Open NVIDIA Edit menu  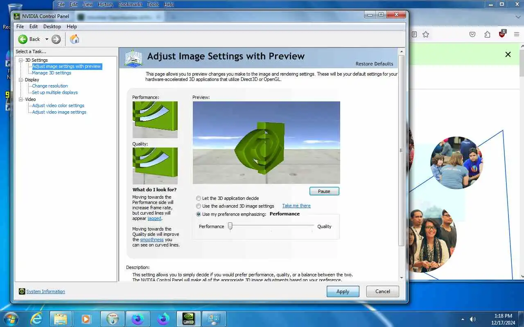[34, 27]
